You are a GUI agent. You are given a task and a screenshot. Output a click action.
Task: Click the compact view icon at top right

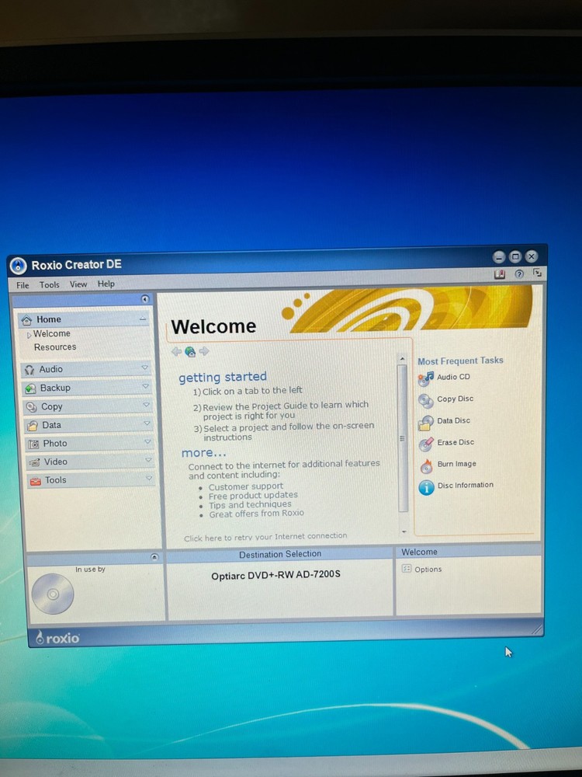tap(537, 273)
